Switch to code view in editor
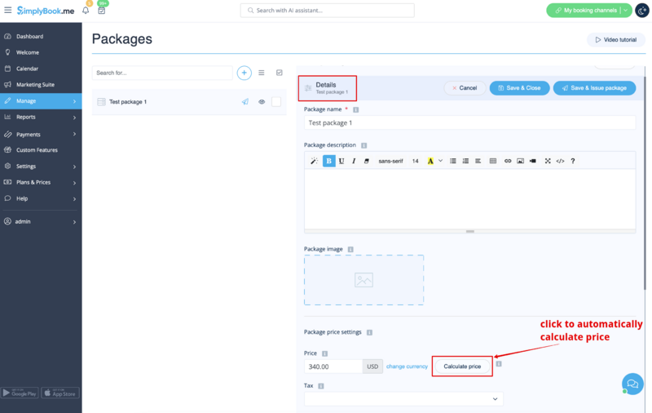The height and width of the screenshot is (413, 652). (x=560, y=161)
